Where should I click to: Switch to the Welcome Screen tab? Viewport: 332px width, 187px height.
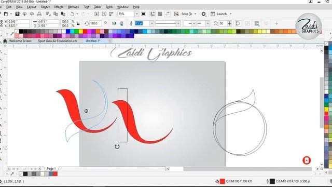pos(20,41)
